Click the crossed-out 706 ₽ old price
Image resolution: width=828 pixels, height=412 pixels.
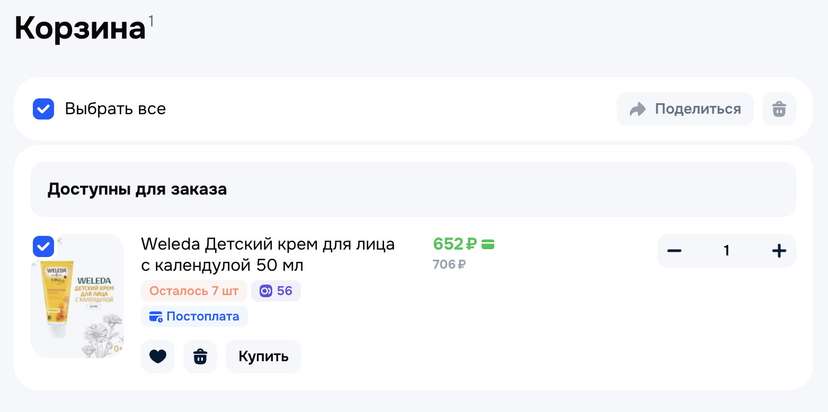449,264
